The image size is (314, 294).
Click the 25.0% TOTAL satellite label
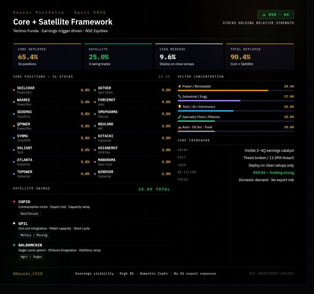pyautogui.click(x=154, y=189)
